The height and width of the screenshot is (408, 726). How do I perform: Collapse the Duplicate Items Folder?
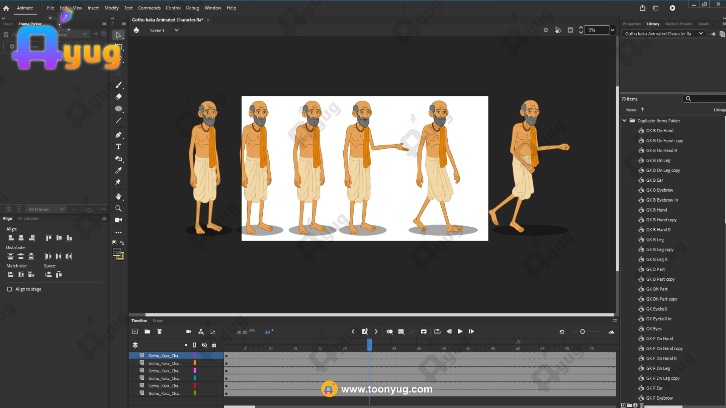[x=624, y=121]
